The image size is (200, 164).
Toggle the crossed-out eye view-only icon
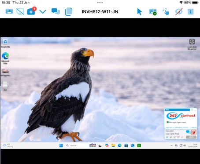179,11
